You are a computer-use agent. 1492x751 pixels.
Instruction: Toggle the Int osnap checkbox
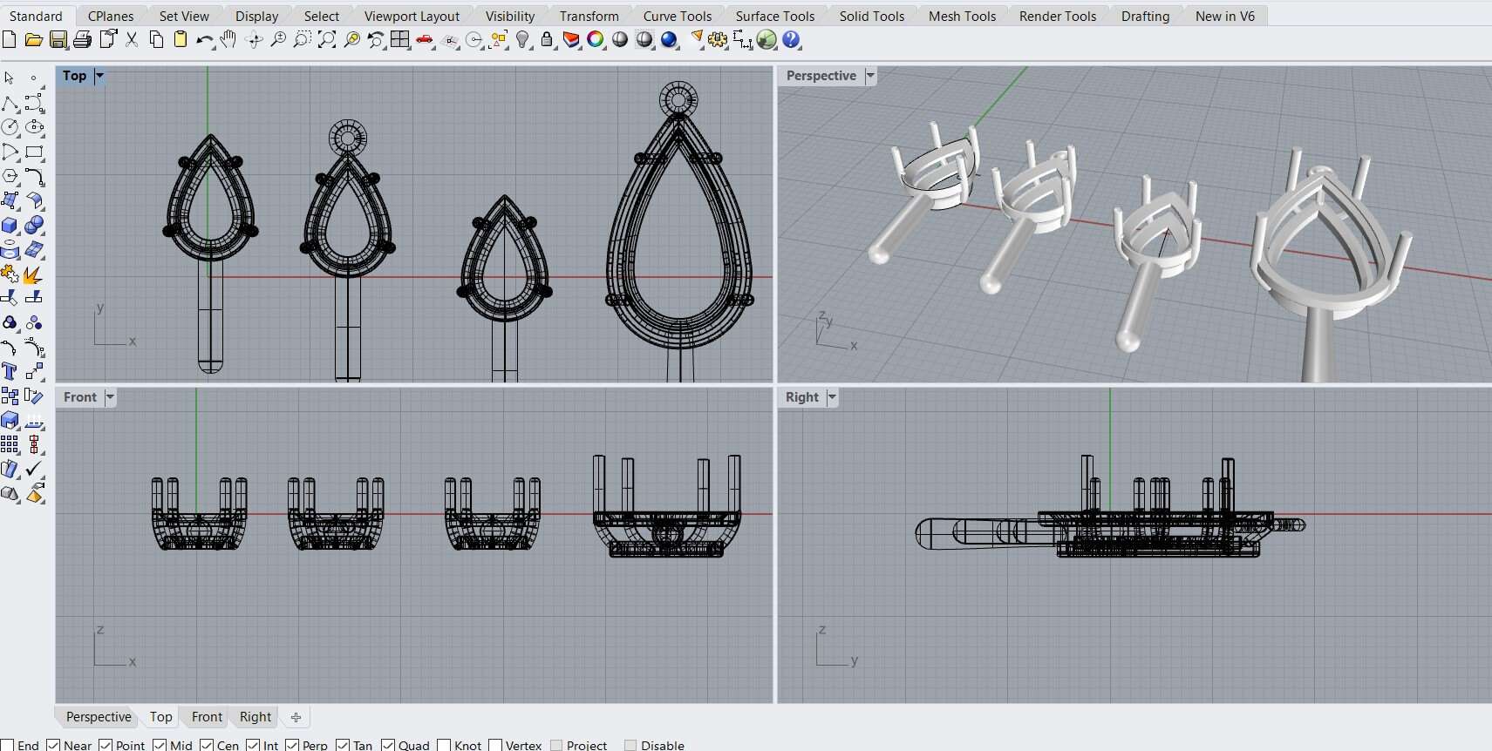tap(253, 745)
